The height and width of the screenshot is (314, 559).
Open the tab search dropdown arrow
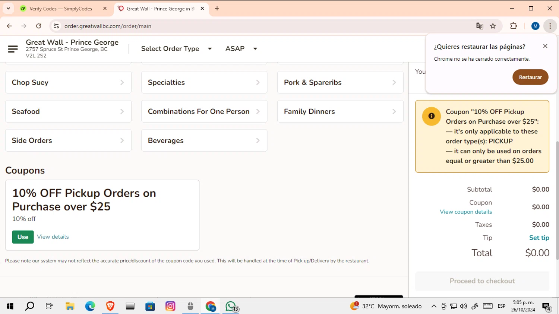coord(8,9)
